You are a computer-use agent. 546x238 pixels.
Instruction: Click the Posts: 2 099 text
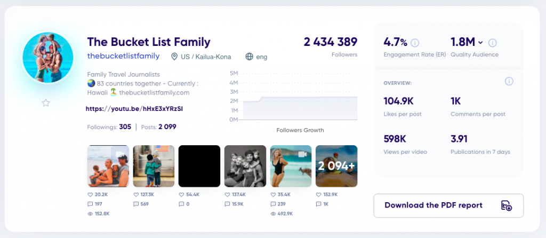click(x=158, y=127)
